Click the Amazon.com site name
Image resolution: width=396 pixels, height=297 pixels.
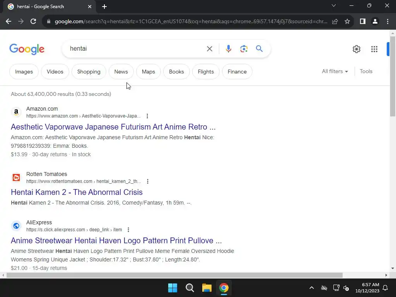point(42,109)
